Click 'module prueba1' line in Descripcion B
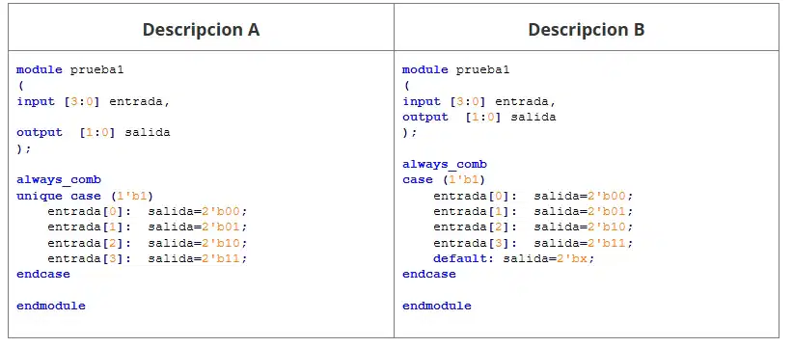 (455, 70)
